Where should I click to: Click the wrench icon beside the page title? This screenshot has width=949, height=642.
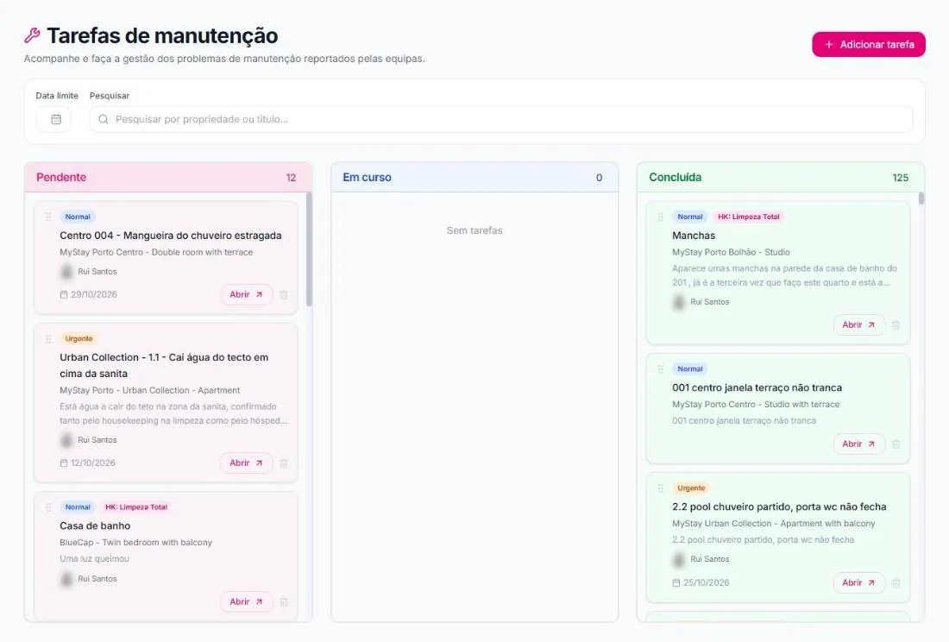point(32,35)
